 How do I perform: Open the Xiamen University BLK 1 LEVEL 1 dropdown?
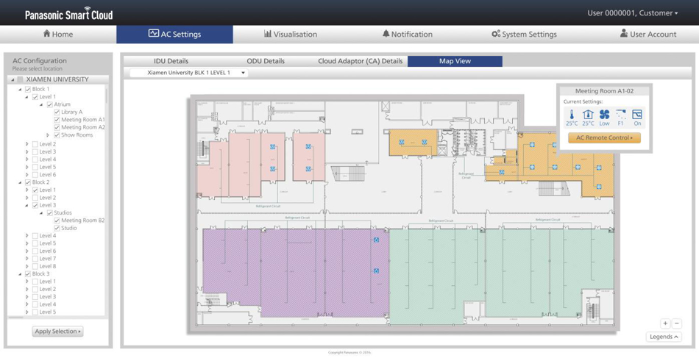(188, 73)
